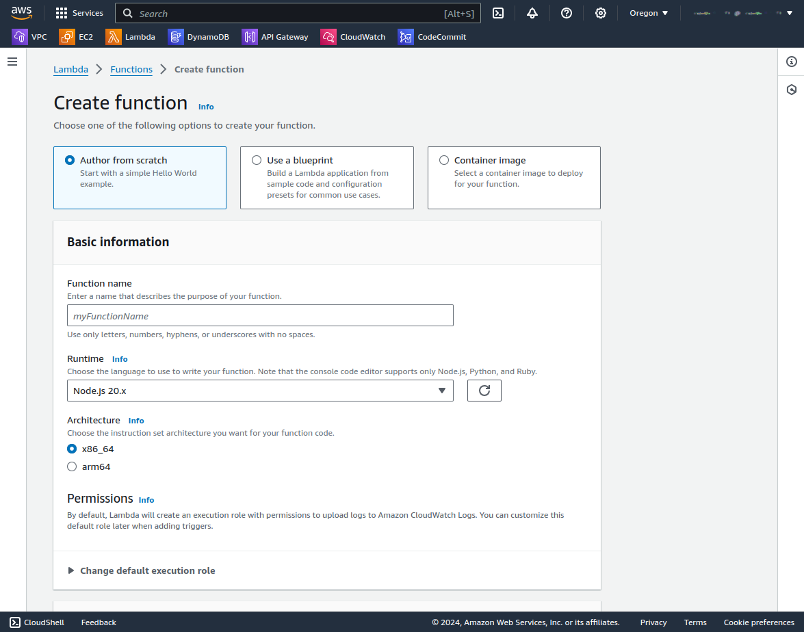Click the Feedback link in footer
This screenshot has height=632, width=804.
pos(99,622)
